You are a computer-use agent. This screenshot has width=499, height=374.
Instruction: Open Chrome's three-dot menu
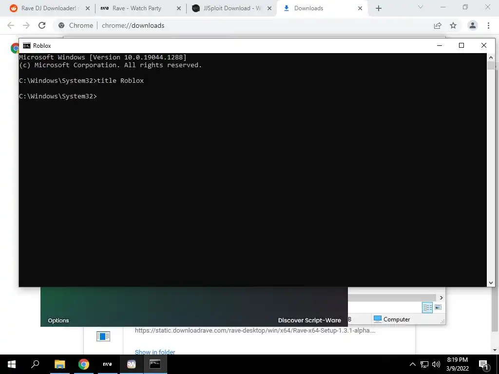click(488, 25)
